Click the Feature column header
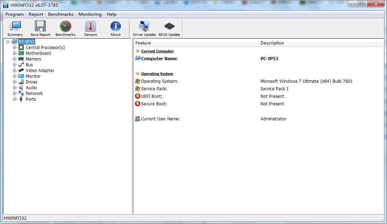The image size is (387, 224). pyautogui.click(x=196, y=43)
